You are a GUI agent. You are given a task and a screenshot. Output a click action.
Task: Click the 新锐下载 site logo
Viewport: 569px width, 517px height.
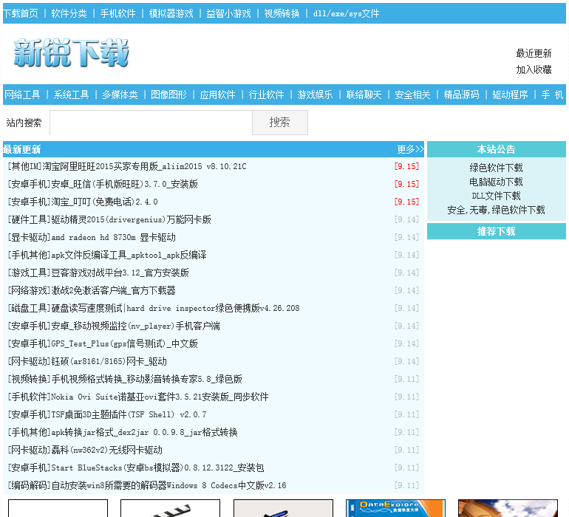coord(71,53)
